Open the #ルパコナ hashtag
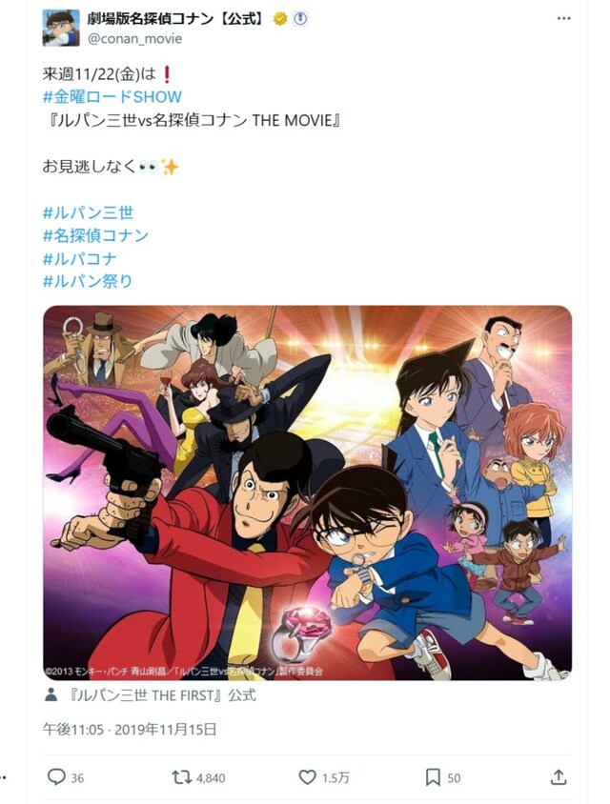 79,258
